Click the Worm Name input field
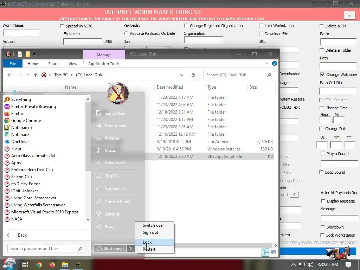 pos(21,33)
